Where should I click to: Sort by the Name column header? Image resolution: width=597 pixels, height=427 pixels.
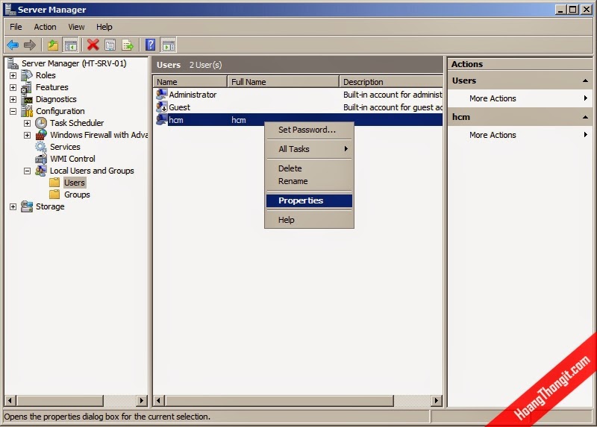pyautogui.click(x=190, y=82)
